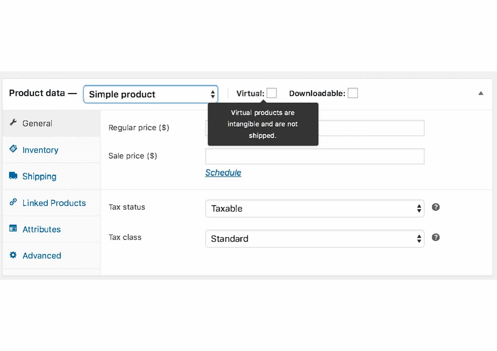Open the Shipping tab

39,176
